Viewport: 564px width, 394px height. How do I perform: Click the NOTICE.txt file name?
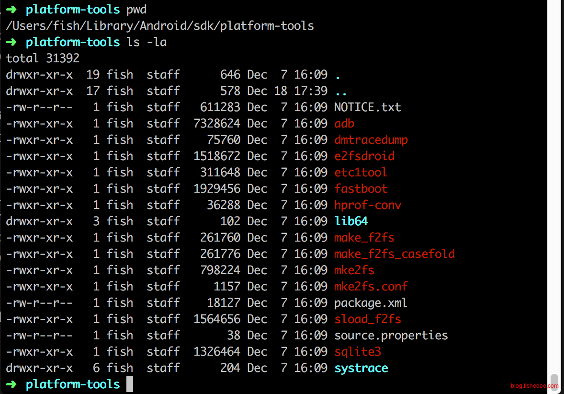tap(367, 107)
